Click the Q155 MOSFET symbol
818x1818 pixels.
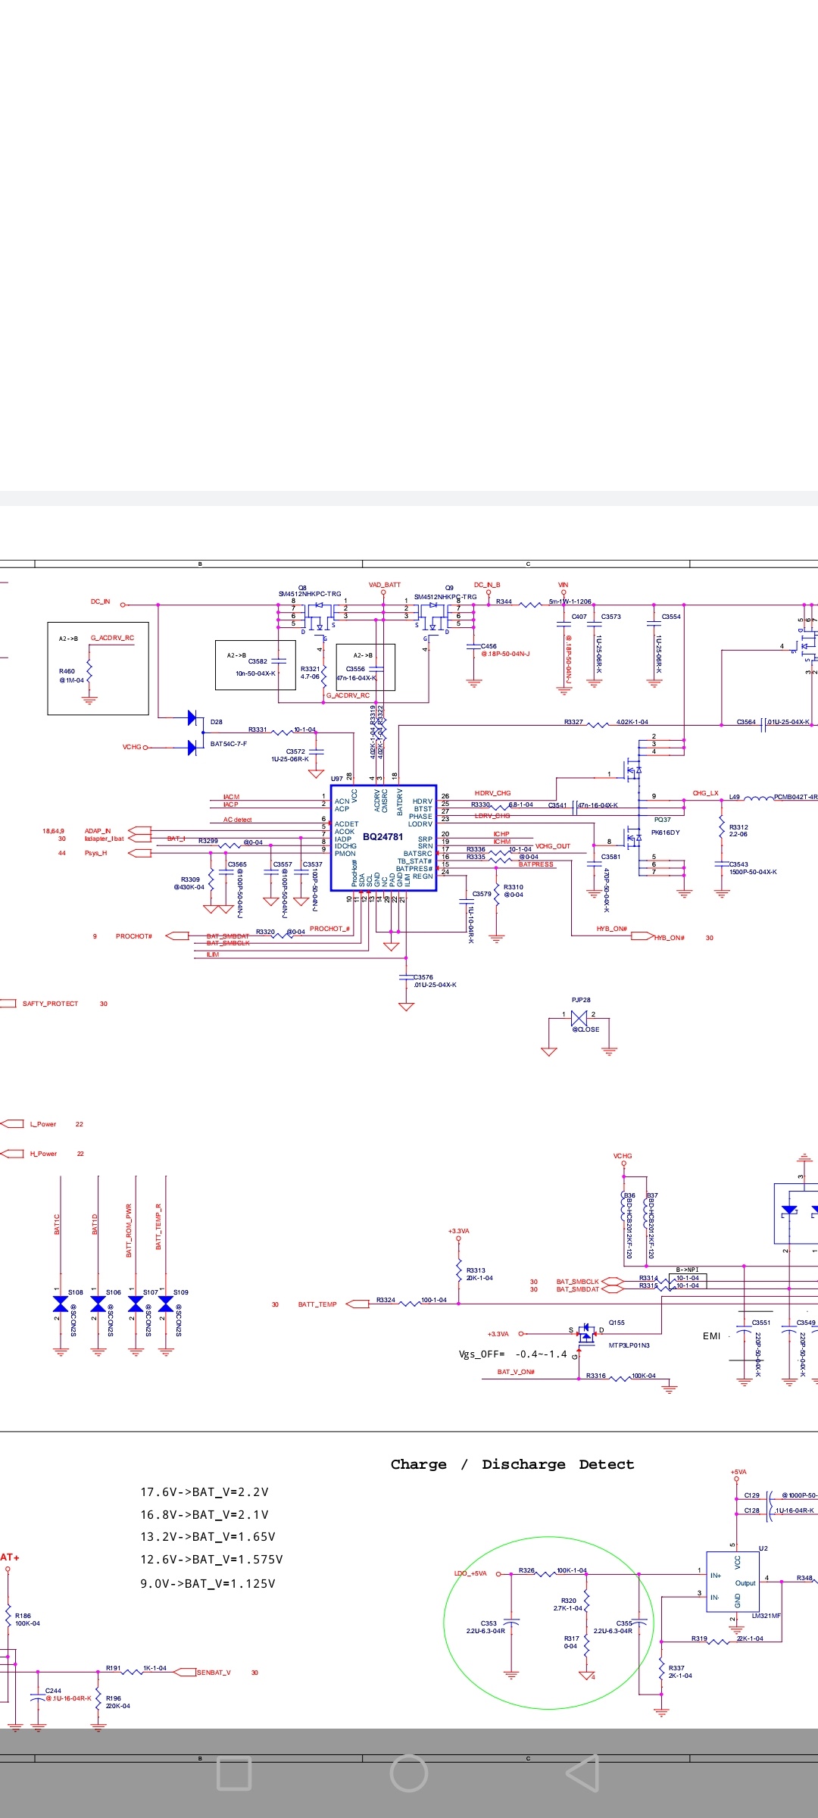click(586, 1334)
